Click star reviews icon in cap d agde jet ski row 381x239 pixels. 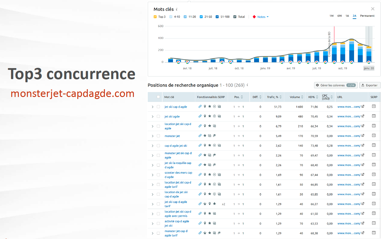(x=209, y=145)
